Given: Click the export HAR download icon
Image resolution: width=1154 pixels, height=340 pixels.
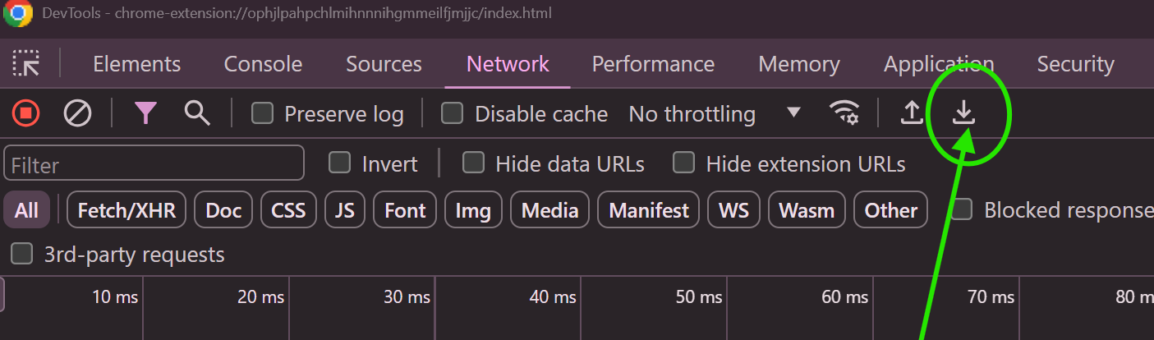Looking at the screenshot, I should coord(963,113).
